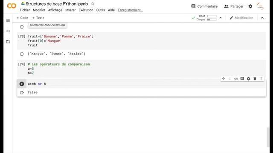Click the ['Mangue', 'Pomme', 'Fraise'] output
Screen dimensions: 273x153
point(56,54)
